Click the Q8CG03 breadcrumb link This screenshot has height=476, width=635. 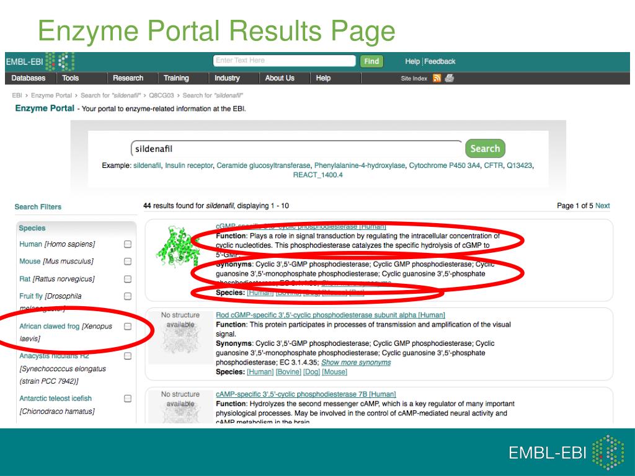click(161, 95)
